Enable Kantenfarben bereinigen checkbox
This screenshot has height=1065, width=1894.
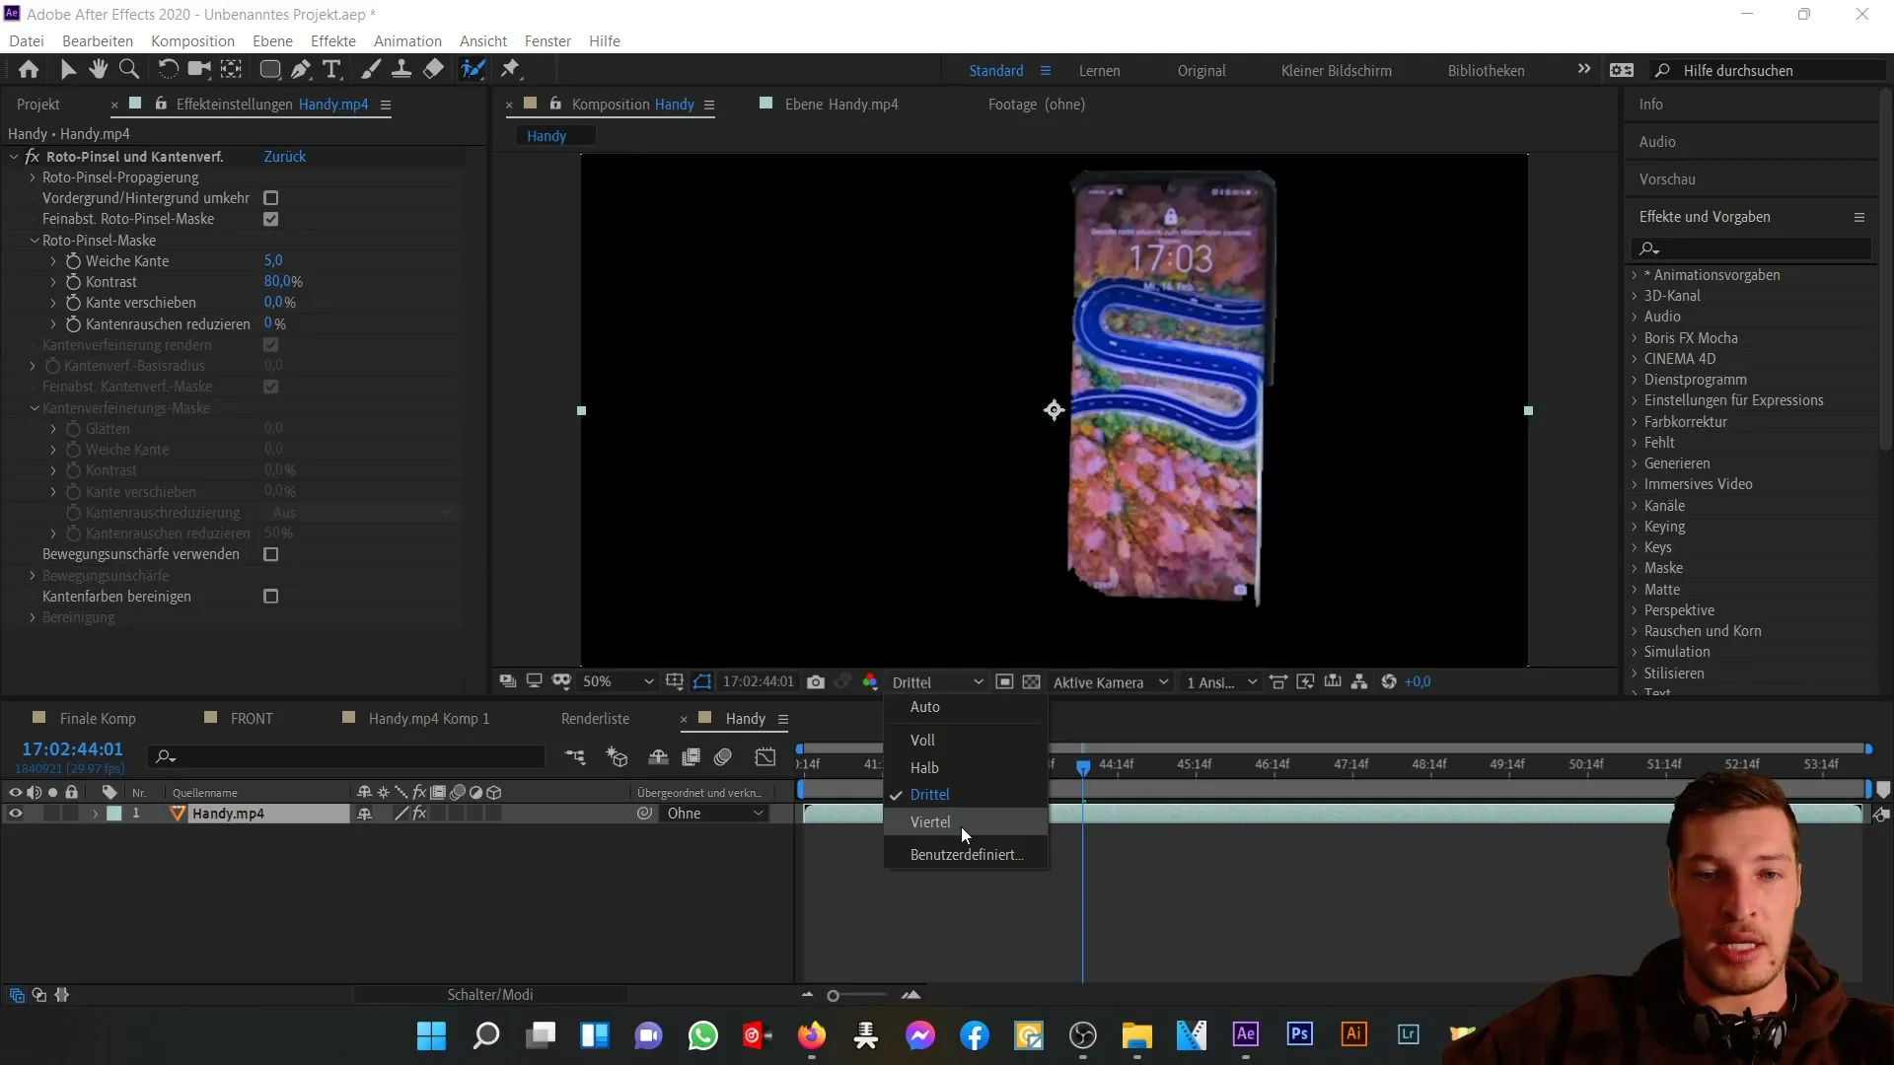[271, 597]
